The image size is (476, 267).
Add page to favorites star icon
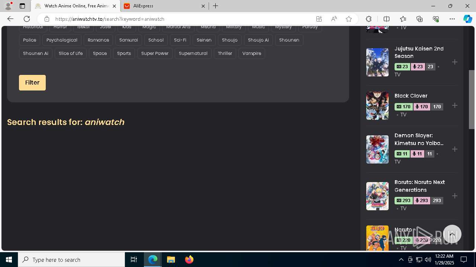[x=349, y=19]
